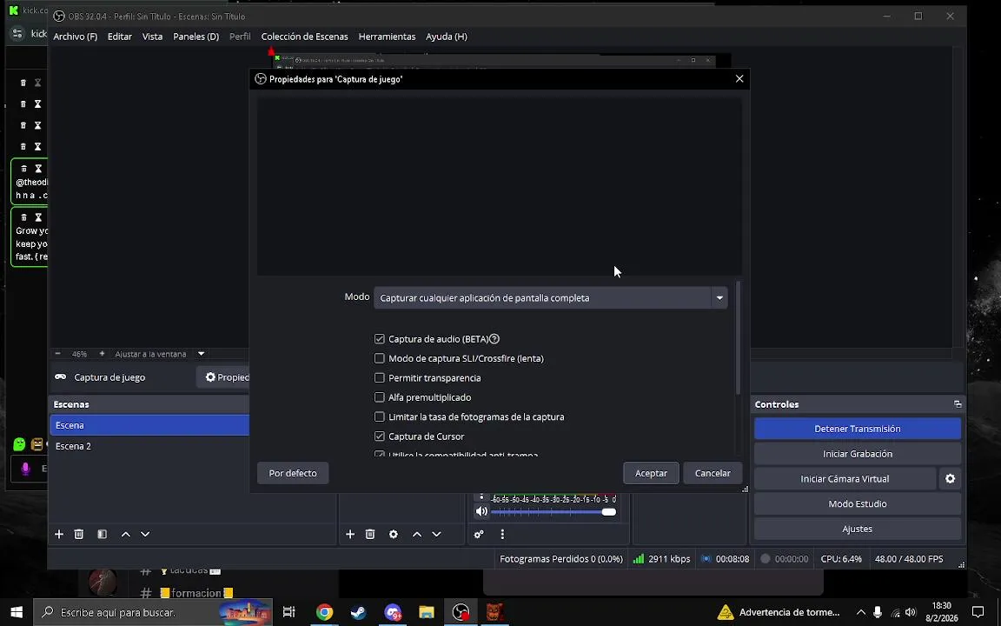Toggle Modo Estudio button
The width and height of the screenshot is (1001, 626).
(x=858, y=503)
